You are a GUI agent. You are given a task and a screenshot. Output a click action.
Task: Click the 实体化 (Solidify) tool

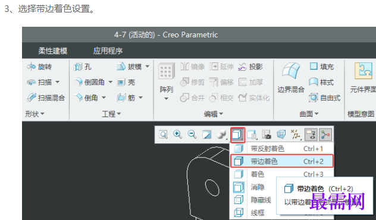(253, 98)
